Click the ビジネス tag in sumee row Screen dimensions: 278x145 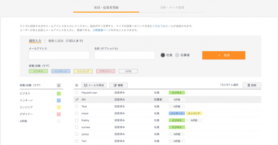point(177,127)
